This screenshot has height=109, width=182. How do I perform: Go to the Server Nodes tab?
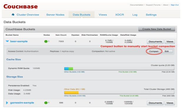tap(55, 15)
